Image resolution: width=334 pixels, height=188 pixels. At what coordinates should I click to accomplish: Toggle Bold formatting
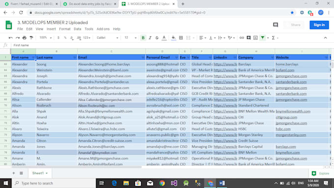[143, 38]
